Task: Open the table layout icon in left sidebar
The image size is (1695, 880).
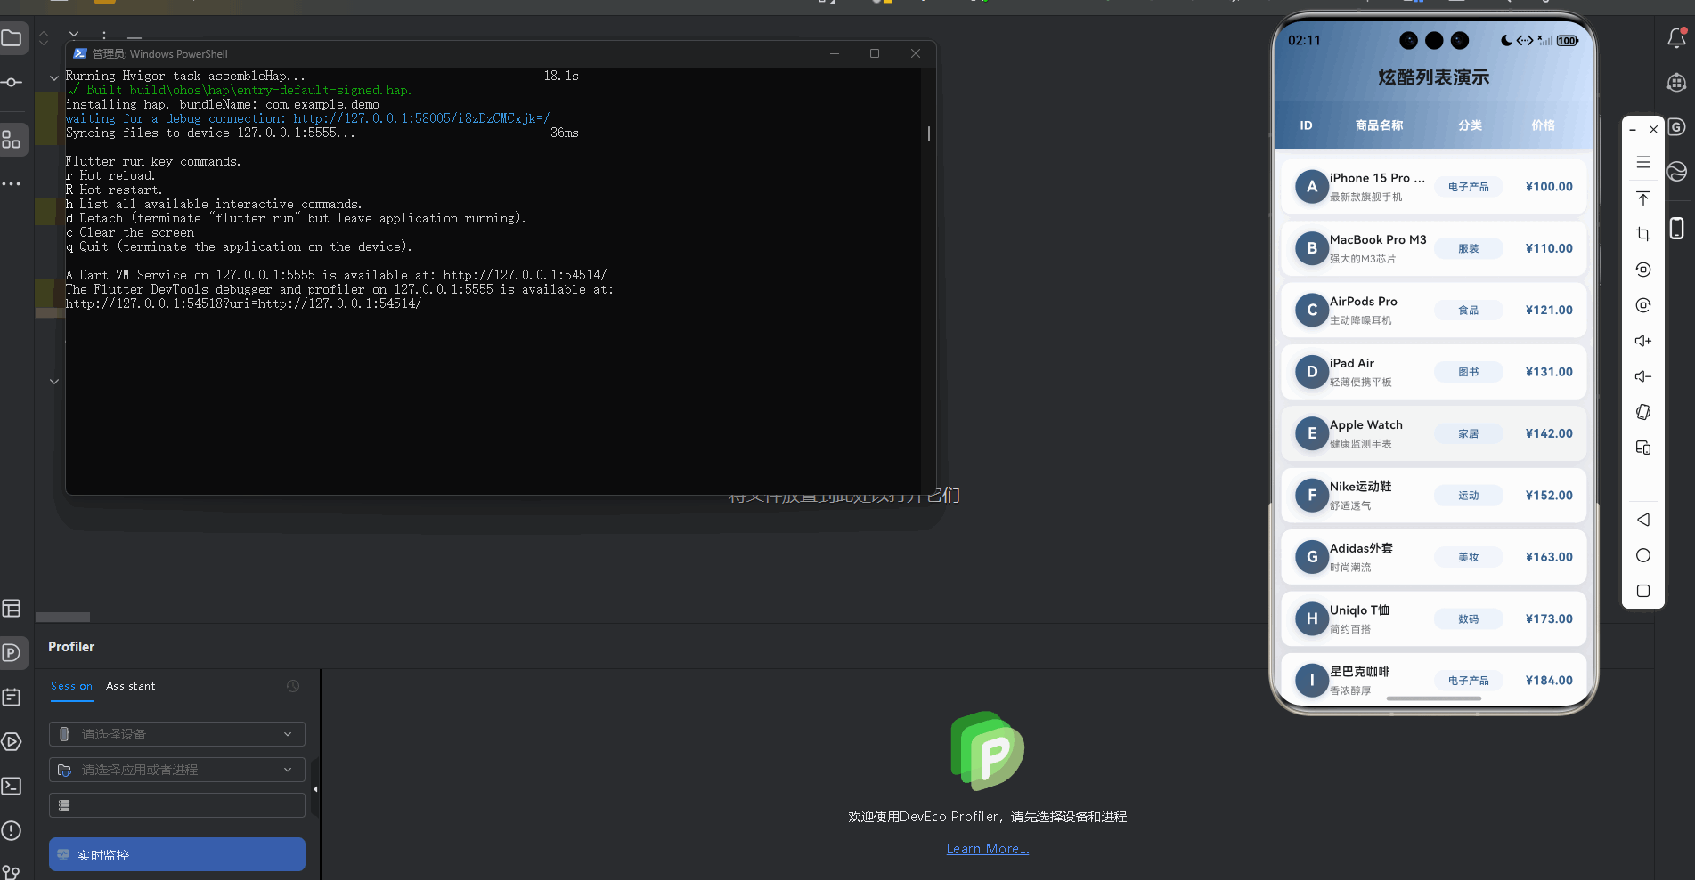Action: [12, 609]
